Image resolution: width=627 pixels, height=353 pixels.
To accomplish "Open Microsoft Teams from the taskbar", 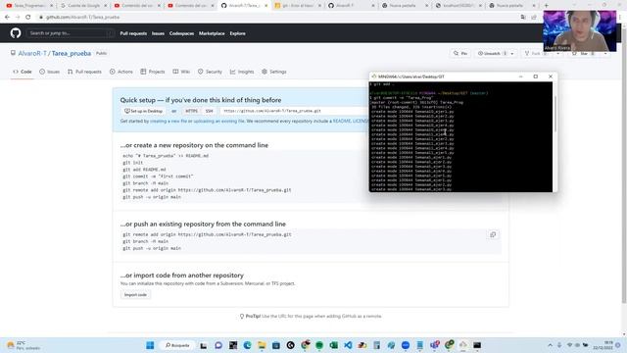I will coord(435,345).
